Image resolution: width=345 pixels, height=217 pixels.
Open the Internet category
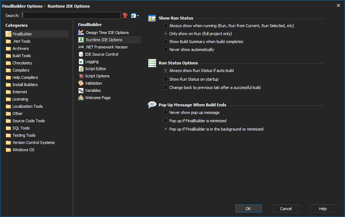(20, 92)
